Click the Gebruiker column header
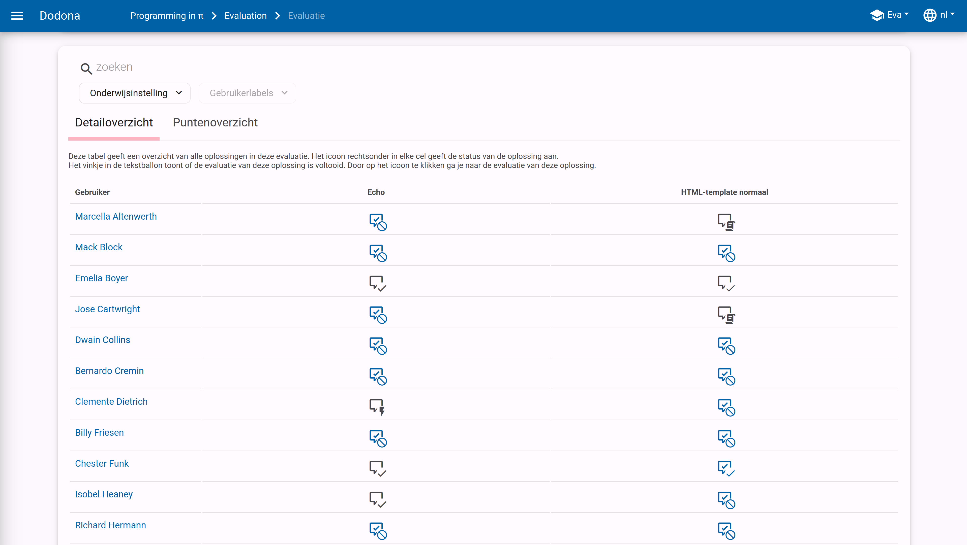Viewport: 967px width, 545px height. (x=92, y=192)
